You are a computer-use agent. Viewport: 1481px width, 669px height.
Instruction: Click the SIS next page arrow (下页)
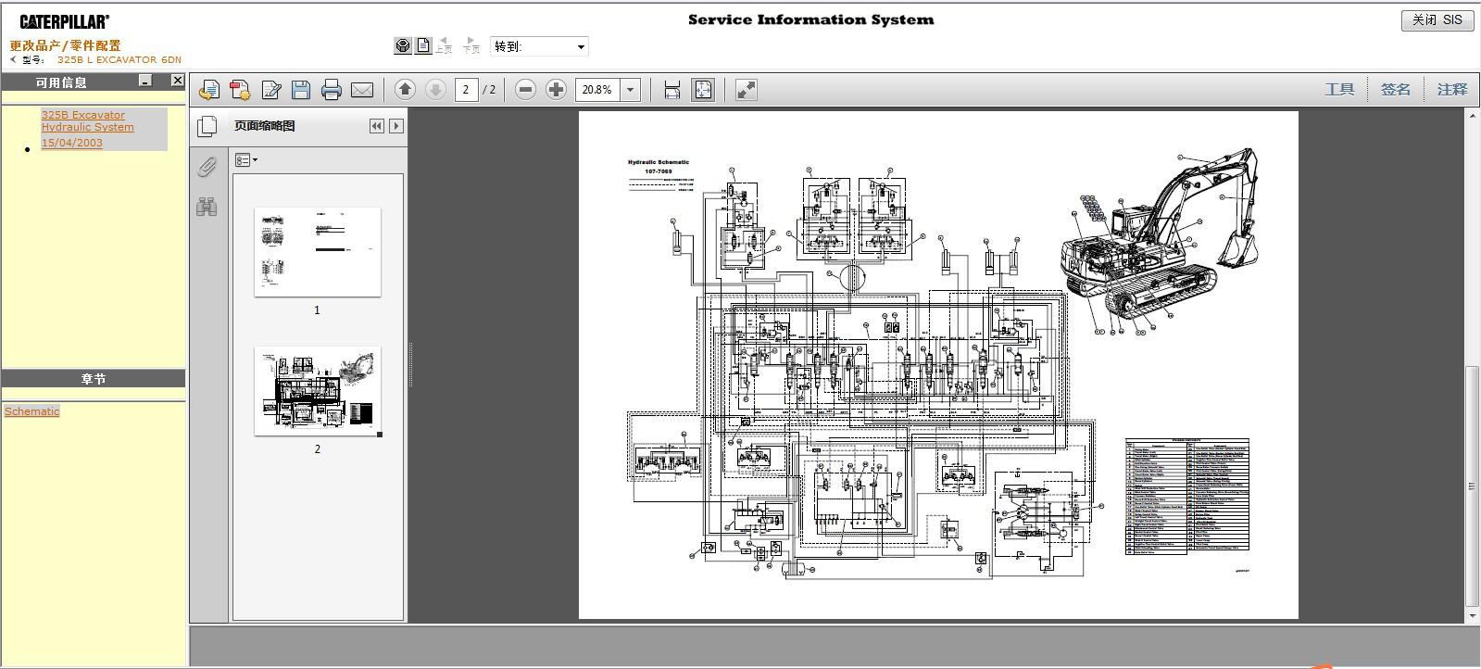(471, 45)
